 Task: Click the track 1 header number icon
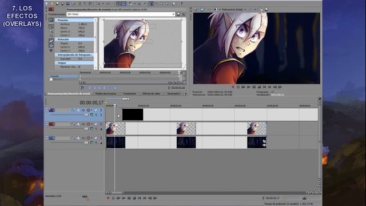(51, 110)
